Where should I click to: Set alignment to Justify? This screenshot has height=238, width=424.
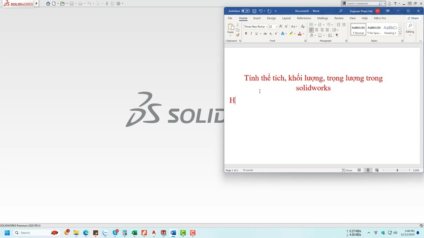pyautogui.click(x=327, y=30)
